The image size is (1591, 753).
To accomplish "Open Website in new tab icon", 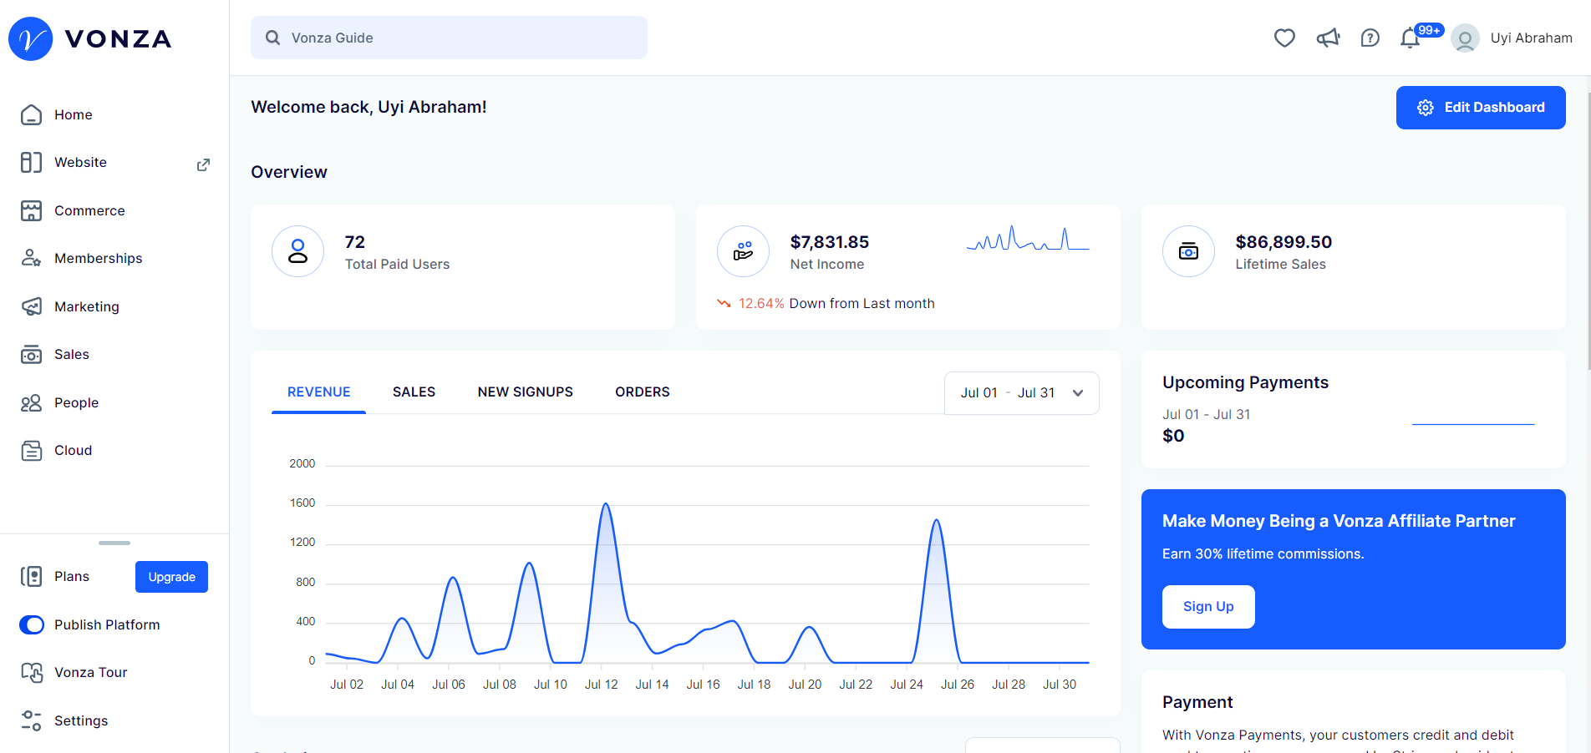I will (203, 164).
